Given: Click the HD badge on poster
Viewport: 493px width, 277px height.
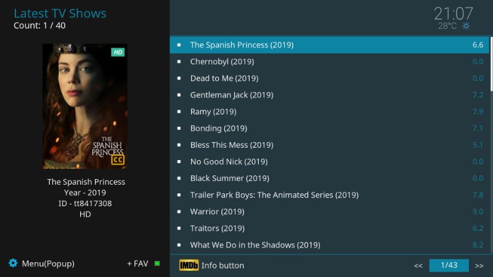Looking at the screenshot, I should (x=118, y=52).
